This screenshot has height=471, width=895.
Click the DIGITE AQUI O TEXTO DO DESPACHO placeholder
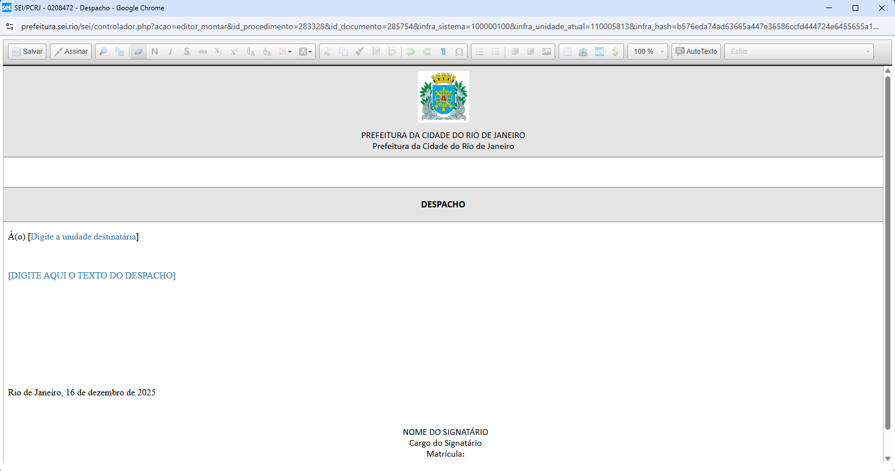coord(92,276)
